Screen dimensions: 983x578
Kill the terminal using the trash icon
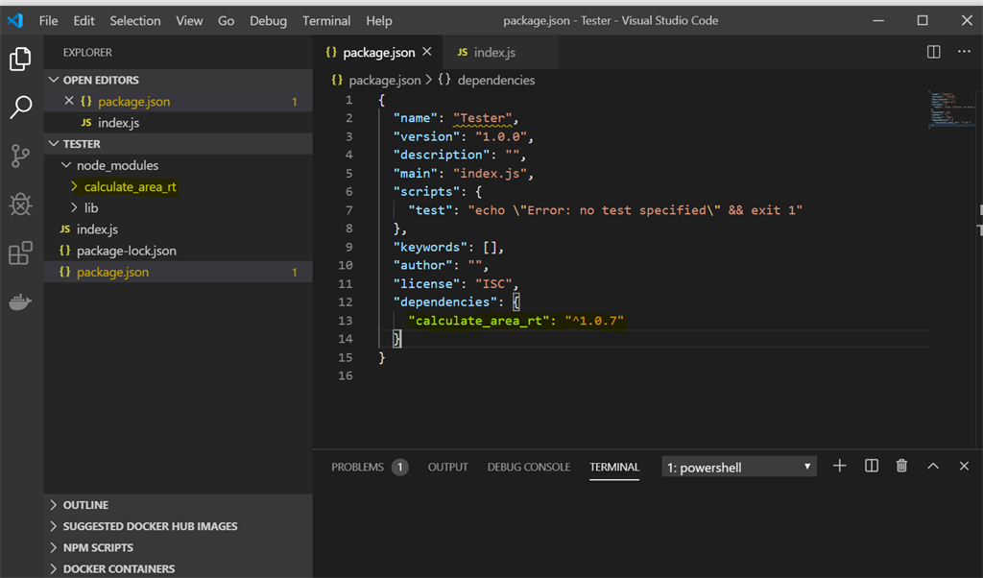(x=901, y=466)
